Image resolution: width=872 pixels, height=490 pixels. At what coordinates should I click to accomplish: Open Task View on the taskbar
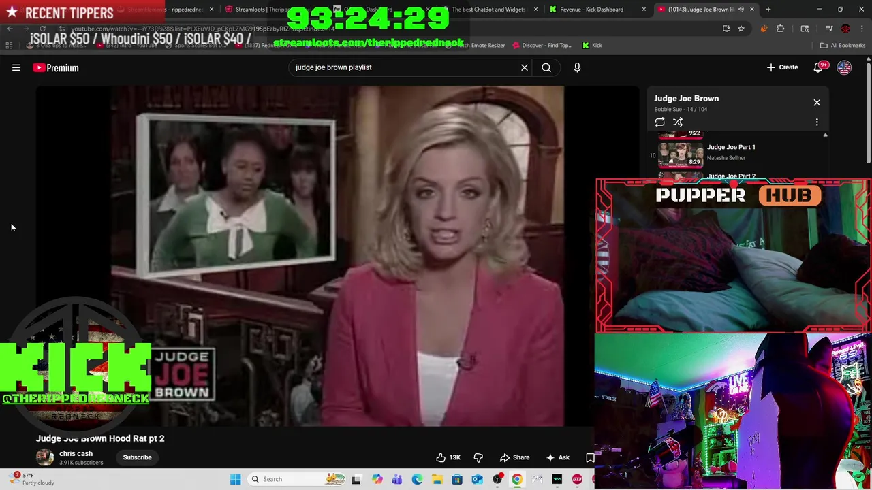tap(356, 479)
